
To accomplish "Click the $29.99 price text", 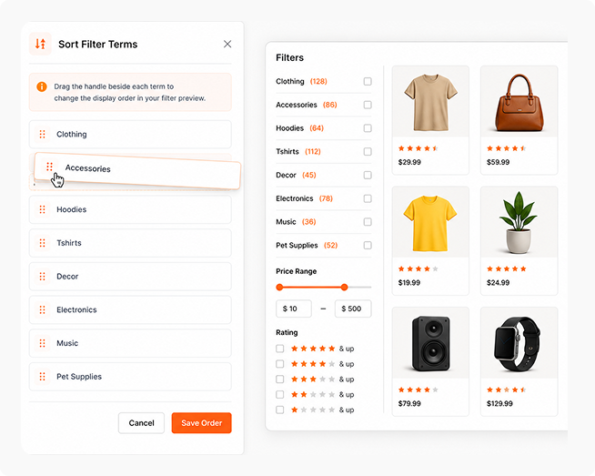I will pos(409,162).
